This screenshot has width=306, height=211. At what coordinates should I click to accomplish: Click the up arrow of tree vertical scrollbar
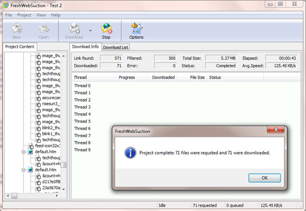[x=64, y=56]
